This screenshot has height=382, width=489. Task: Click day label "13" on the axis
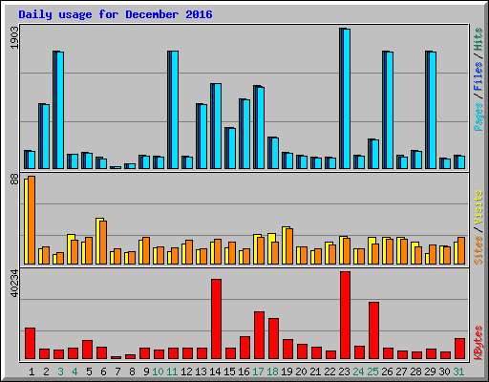[201, 371]
